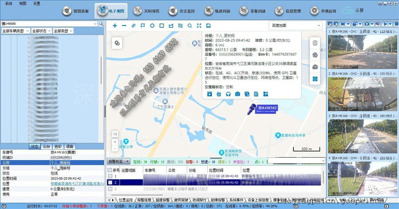Click the fullscreen expand icon on map toolbar
The height and width of the screenshot is (209, 399).
click(199, 26)
